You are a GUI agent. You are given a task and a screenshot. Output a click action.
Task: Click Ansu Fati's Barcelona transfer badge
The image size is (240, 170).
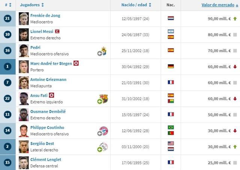pos(102,99)
